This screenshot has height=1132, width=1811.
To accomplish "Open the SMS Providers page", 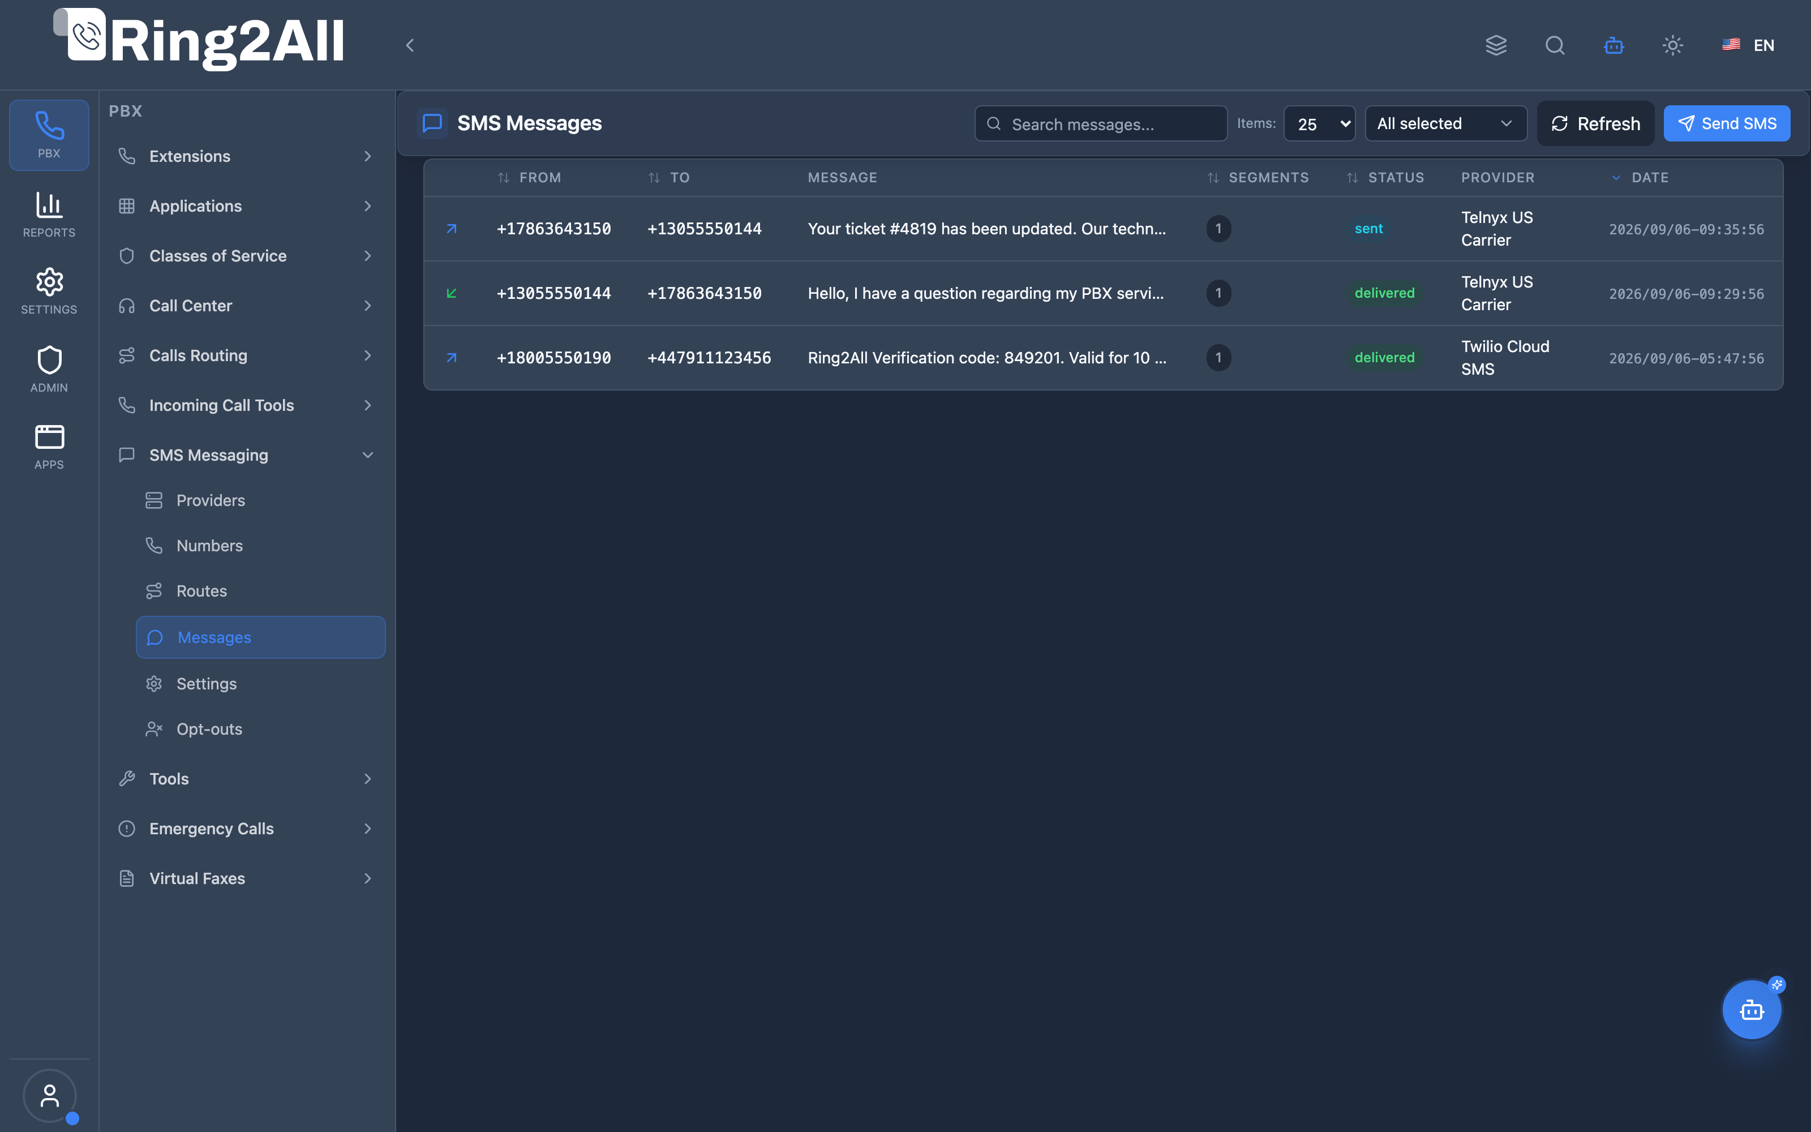I will click(260, 500).
